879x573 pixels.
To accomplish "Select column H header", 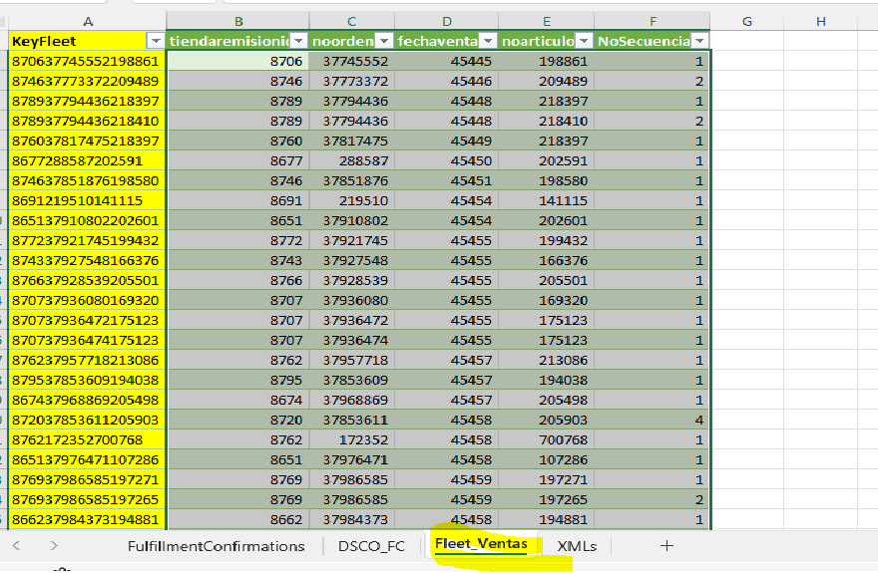I will tap(821, 21).
